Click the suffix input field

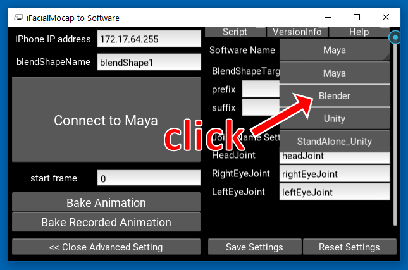click(261, 107)
